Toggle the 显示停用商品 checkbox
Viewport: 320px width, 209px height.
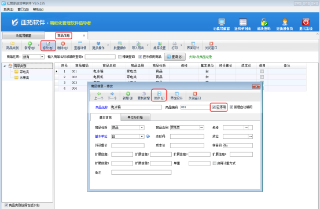point(140,57)
